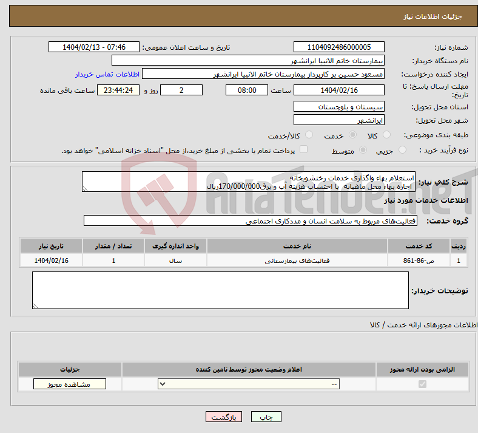Click the واحد اندازه گیری column header
The width and height of the screenshot is (478, 433).
(x=175, y=246)
